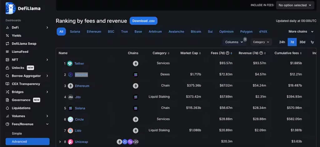Select the 1y time range
320x147 pixels.
pos(312,42)
